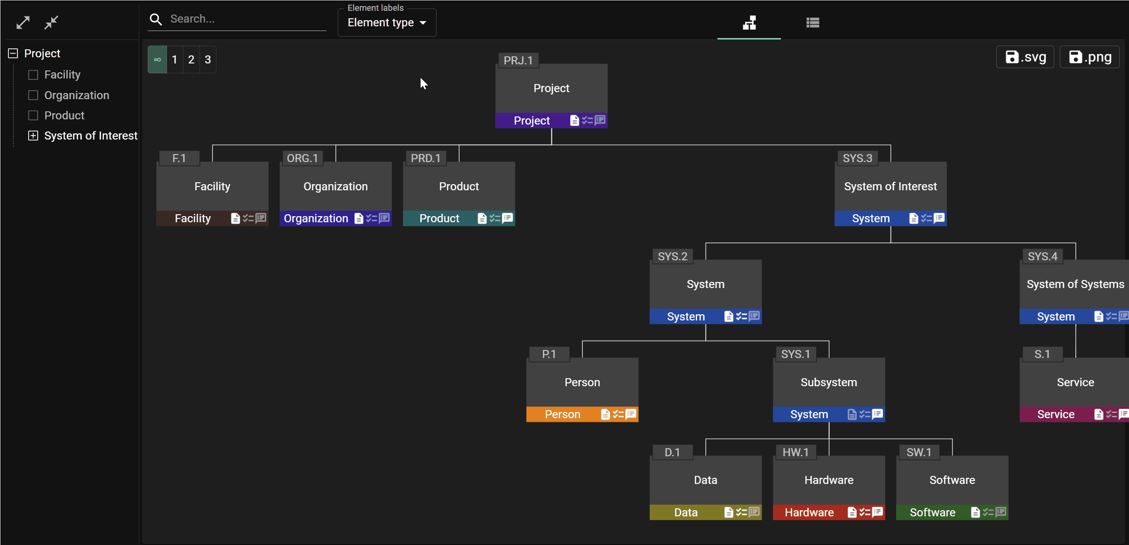
Task: Click the collapse-diagram arrows icon top left
Action: (51, 22)
